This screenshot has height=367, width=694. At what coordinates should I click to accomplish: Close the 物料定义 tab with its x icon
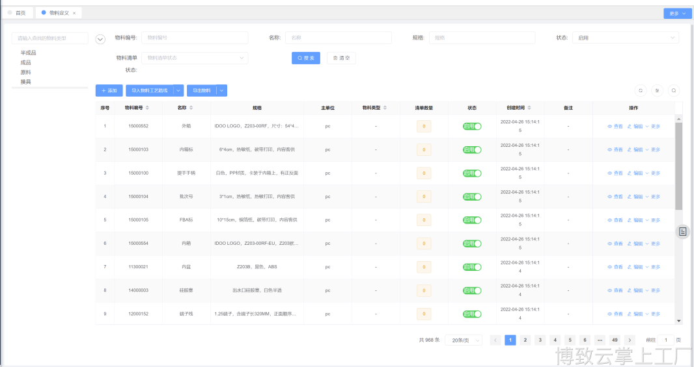74,13
